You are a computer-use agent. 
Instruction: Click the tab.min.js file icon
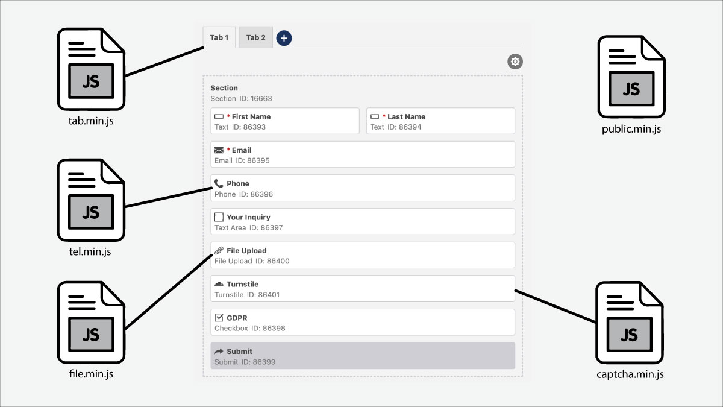click(x=90, y=70)
